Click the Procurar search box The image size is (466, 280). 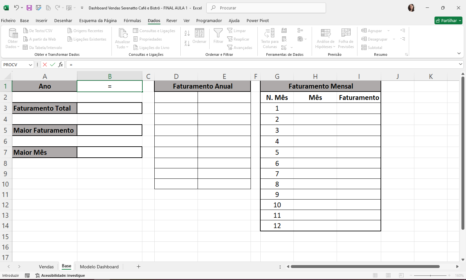point(266,8)
